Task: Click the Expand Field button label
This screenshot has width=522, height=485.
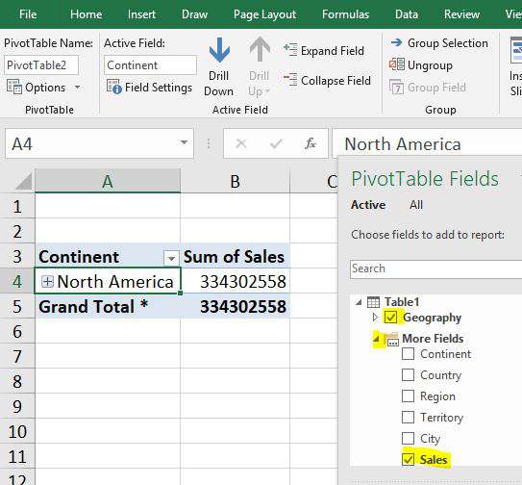Action: [333, 51]
